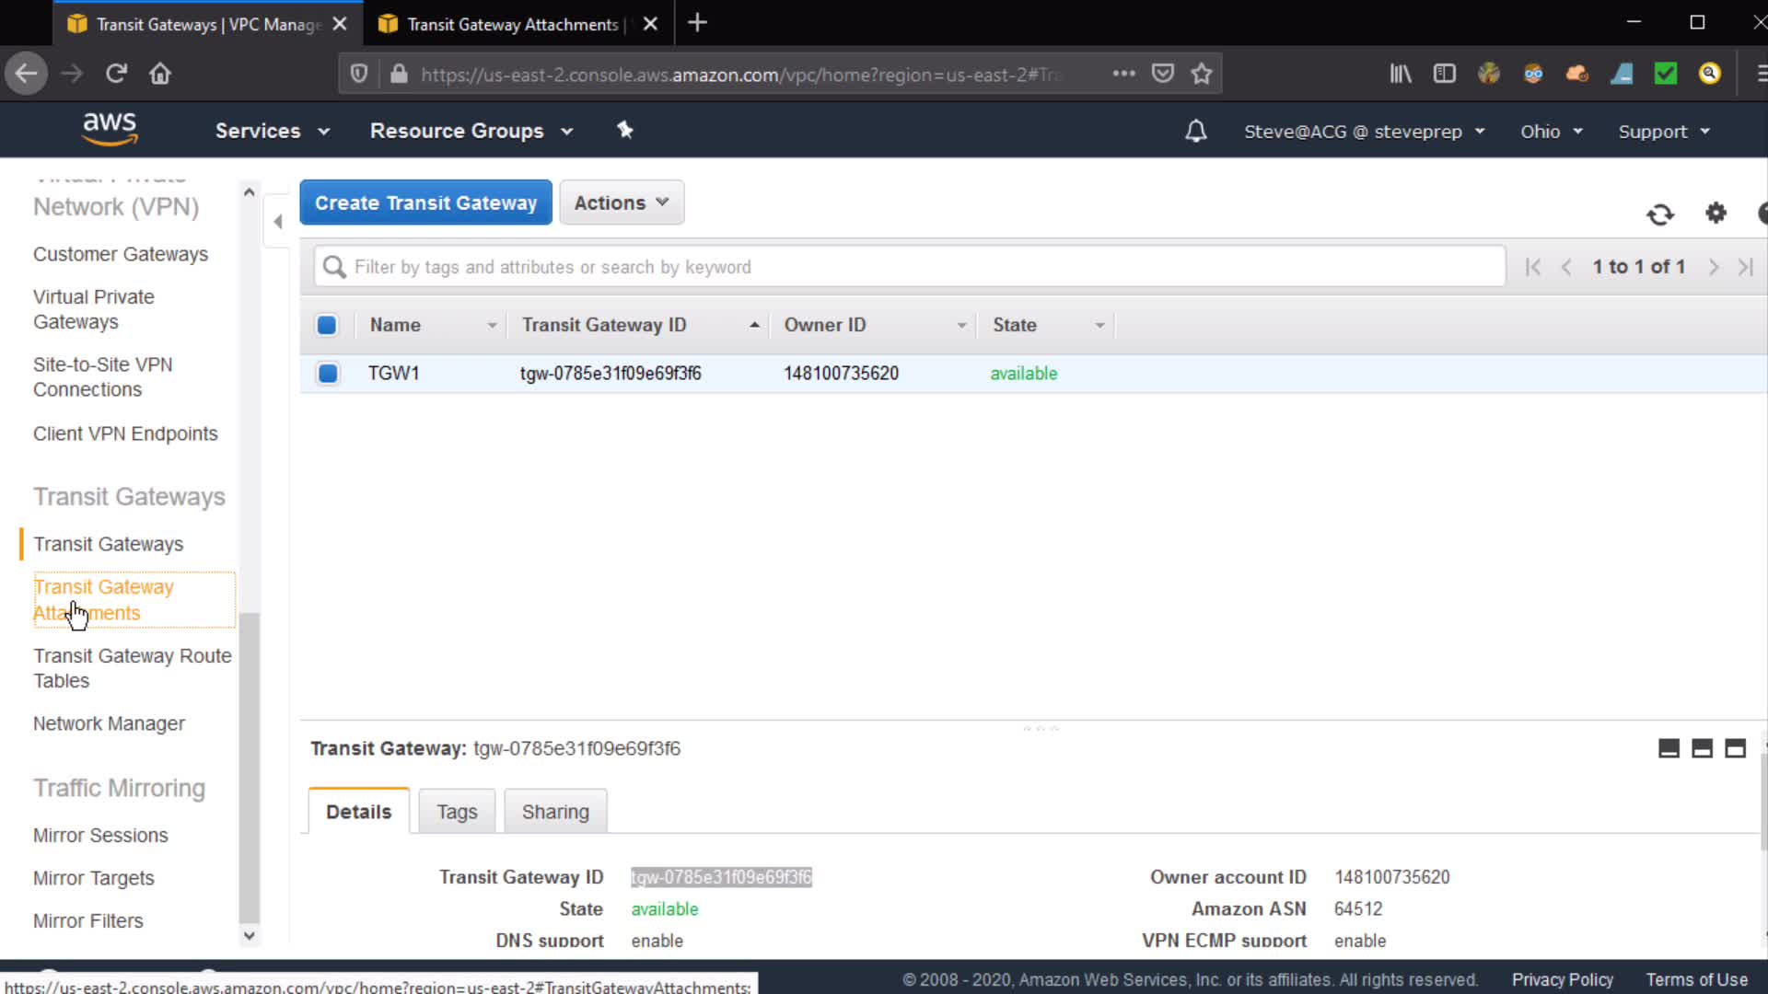Click the Create Transit Gateway button
The height and width of the screenshot is (994, 1768).
[425, 202]
